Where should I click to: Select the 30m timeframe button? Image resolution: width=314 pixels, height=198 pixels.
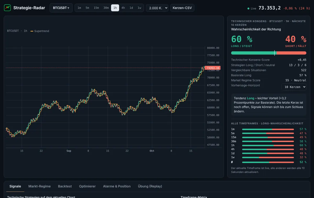pos(106,8)
